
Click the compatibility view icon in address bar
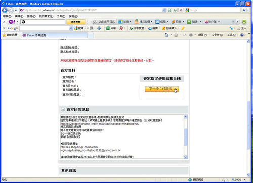pyautogui.click(x=169, y=10)
